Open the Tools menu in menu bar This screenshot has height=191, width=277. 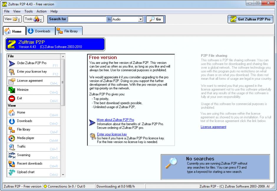[x=29, y=11]
